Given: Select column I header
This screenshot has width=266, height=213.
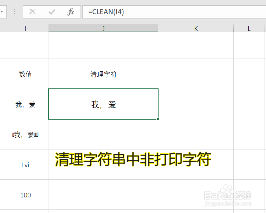Looking at the screenshot, I should pyautogui.click(x=25, y=28).
